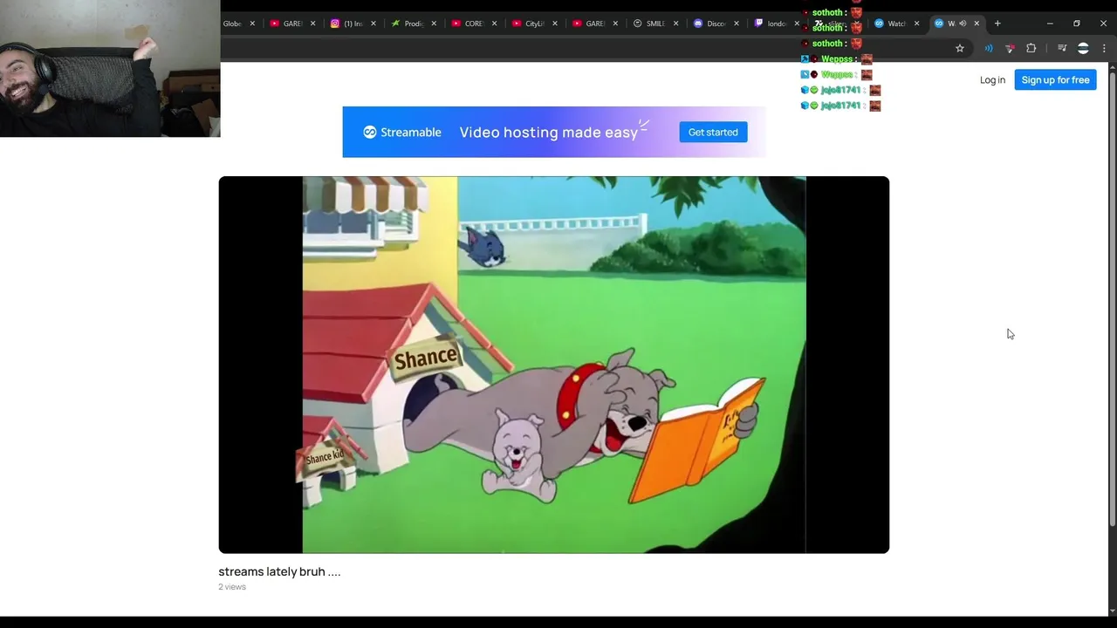Click the video title streams lately bruh

[279, 572]
